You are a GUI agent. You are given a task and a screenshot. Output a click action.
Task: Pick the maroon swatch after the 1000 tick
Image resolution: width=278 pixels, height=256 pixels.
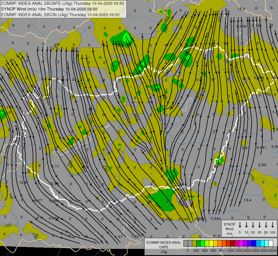coord(233,243)
